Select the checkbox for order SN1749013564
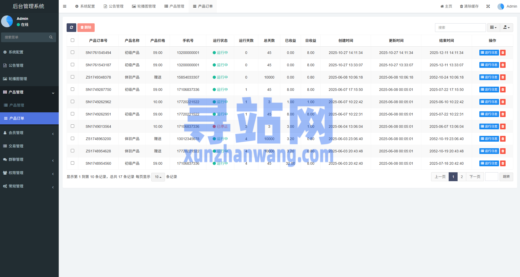 coord(73,126)
